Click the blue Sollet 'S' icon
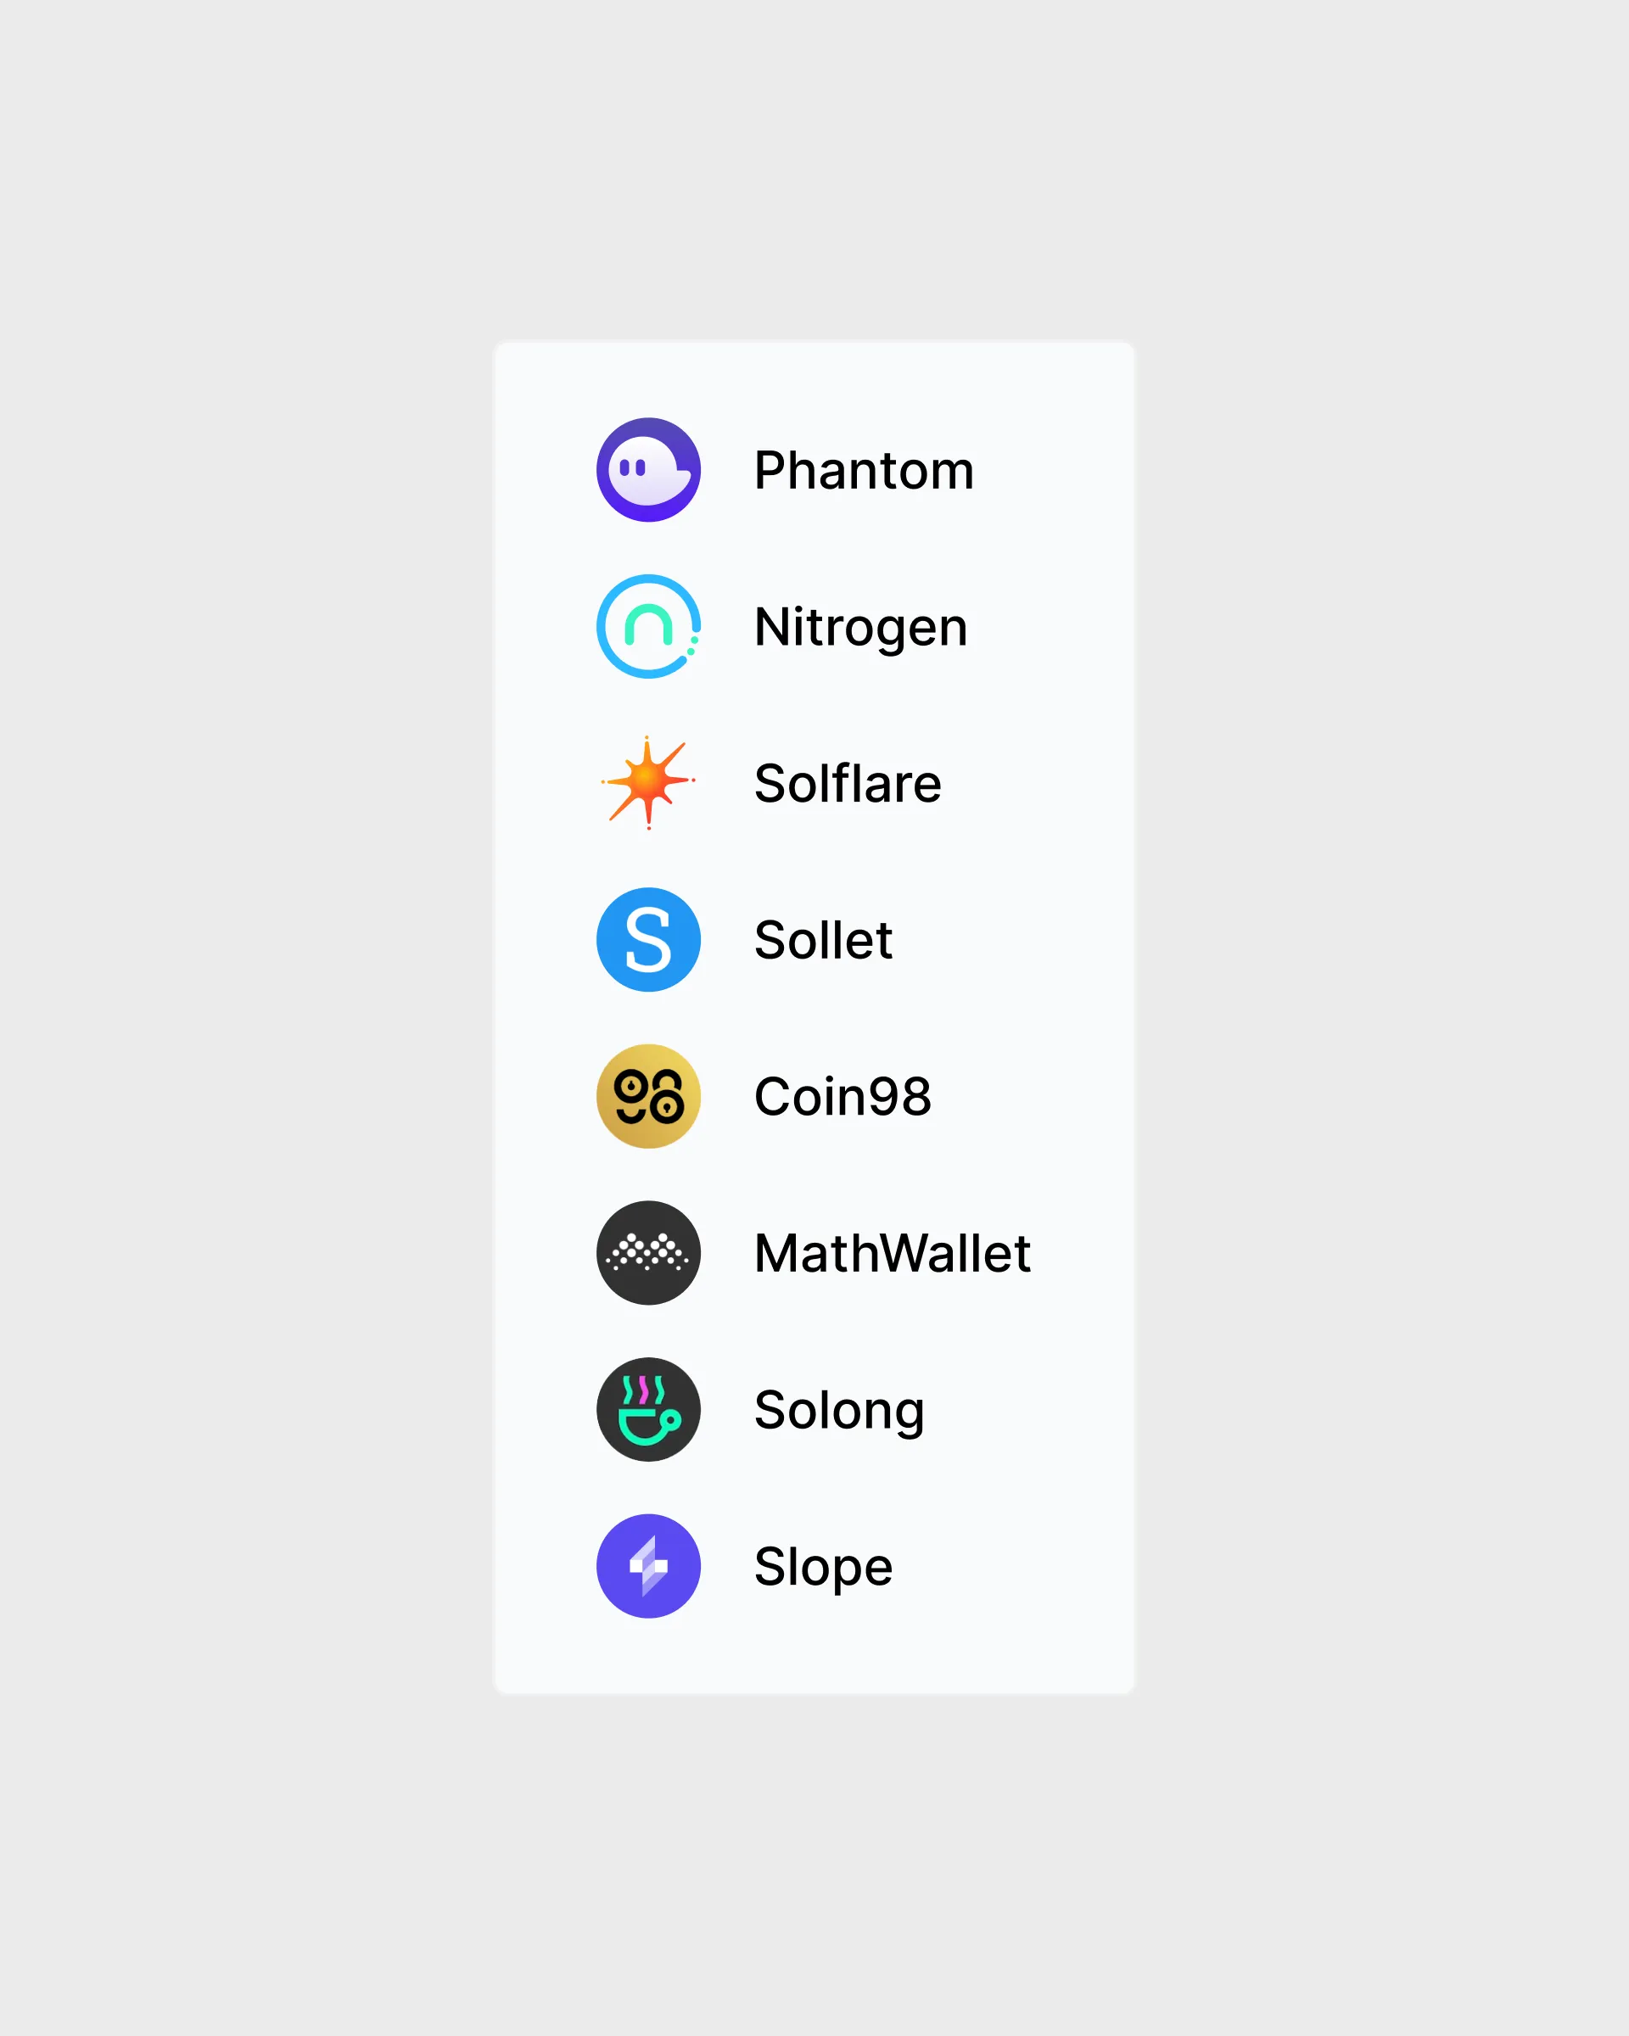1629x2036 pixels. (x=648, y=940)
